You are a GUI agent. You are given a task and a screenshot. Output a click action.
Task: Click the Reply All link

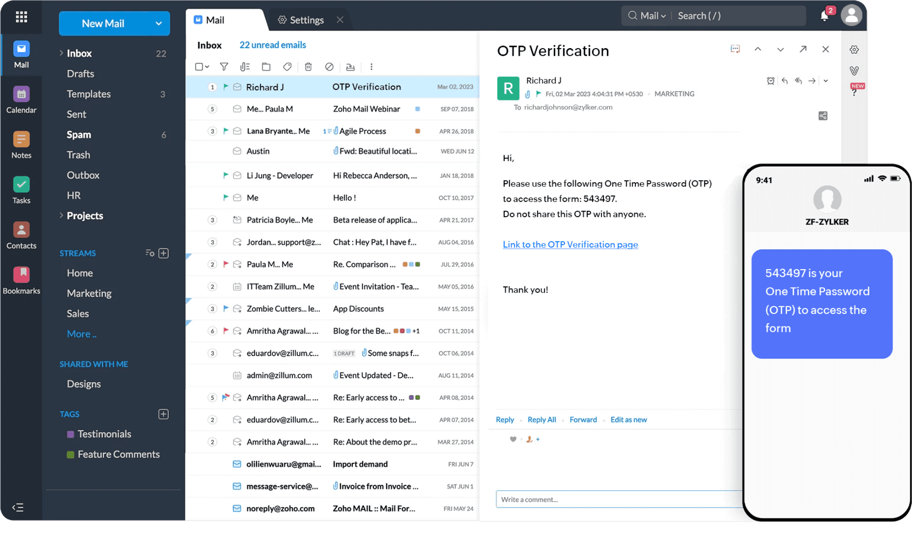tap(542, 419)
